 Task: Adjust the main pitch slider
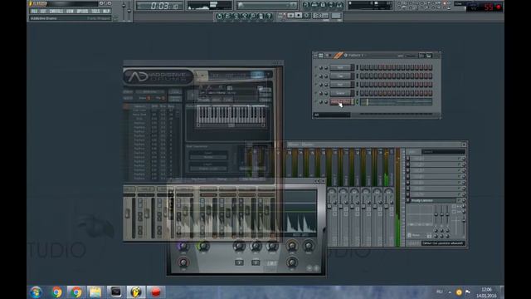[x=129, y=11]
